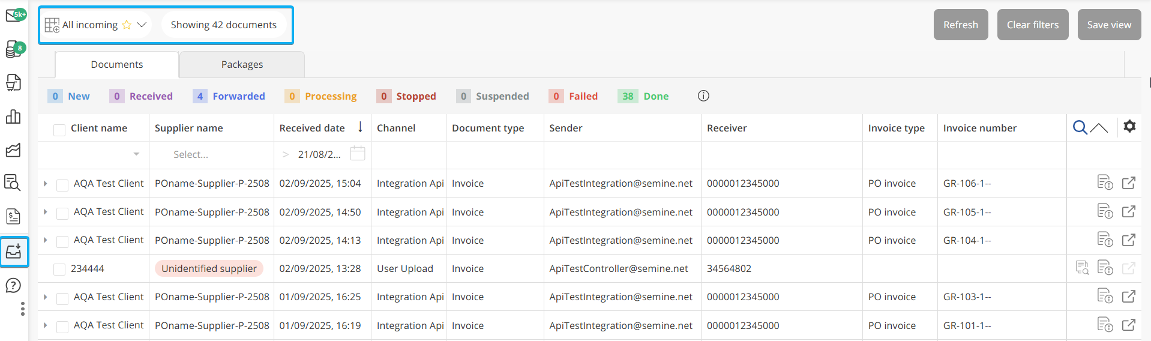Image resolution: width=1151 pixels, height=341 pixels.
Task: Open the All incoming view dropdown
Action: coord(142,25)
